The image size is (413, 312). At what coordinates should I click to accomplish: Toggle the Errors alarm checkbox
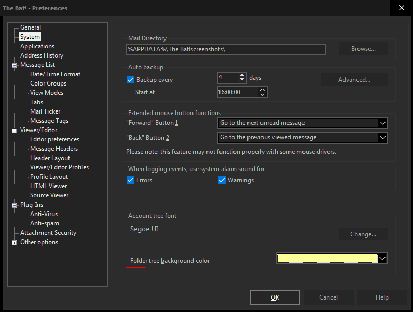130,180
